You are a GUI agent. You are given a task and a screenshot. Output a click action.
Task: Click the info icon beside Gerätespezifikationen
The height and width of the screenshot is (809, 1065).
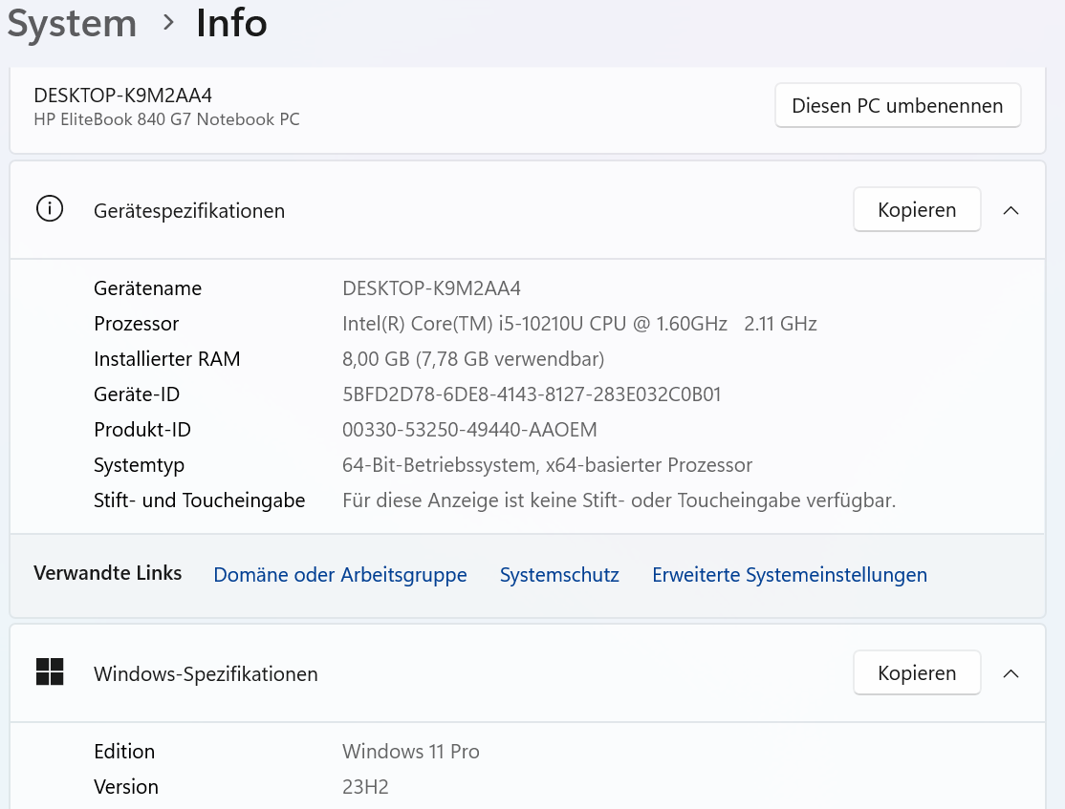pyautogui.click(x=50, y=209)
